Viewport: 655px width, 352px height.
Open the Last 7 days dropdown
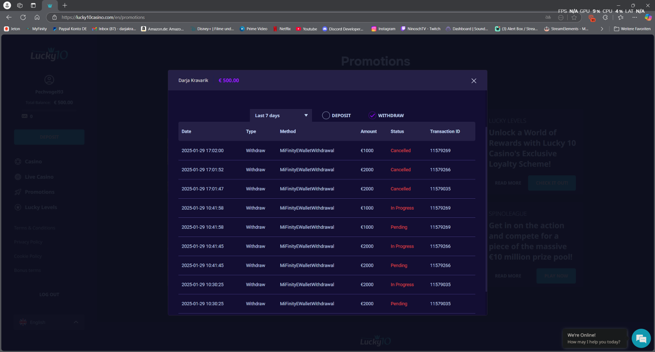pos(281,115)
